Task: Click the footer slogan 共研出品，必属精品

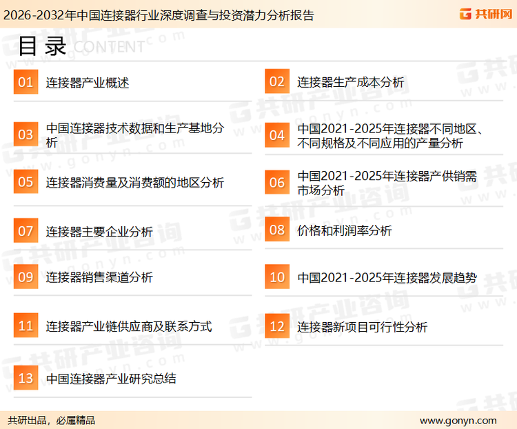Action: 52,421
